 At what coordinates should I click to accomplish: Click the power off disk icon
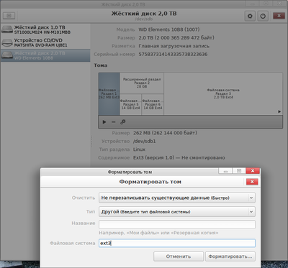pos(263,17)
